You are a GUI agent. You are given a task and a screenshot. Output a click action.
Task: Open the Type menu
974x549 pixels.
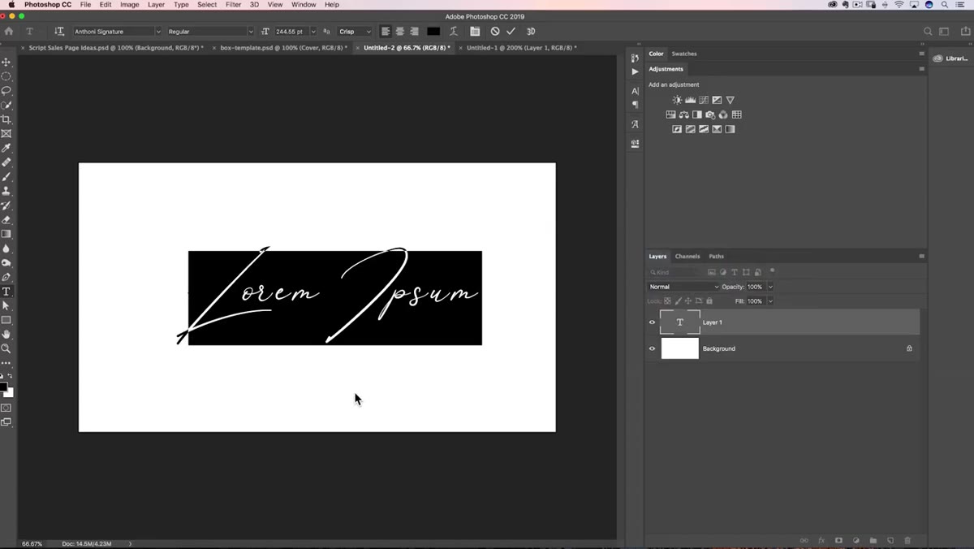tap(182, 5)
